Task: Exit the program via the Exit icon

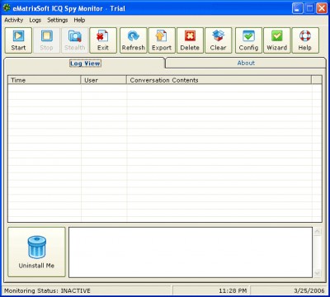Action: [103, 40]
